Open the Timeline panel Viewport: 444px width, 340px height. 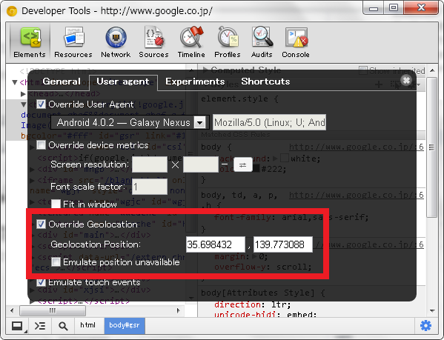point(191,43)
